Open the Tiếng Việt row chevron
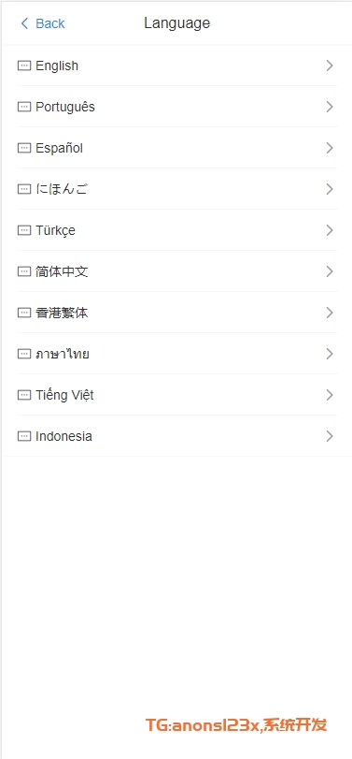Image resolution: width=352 pixels, height=759 pixels. [330, 395]
